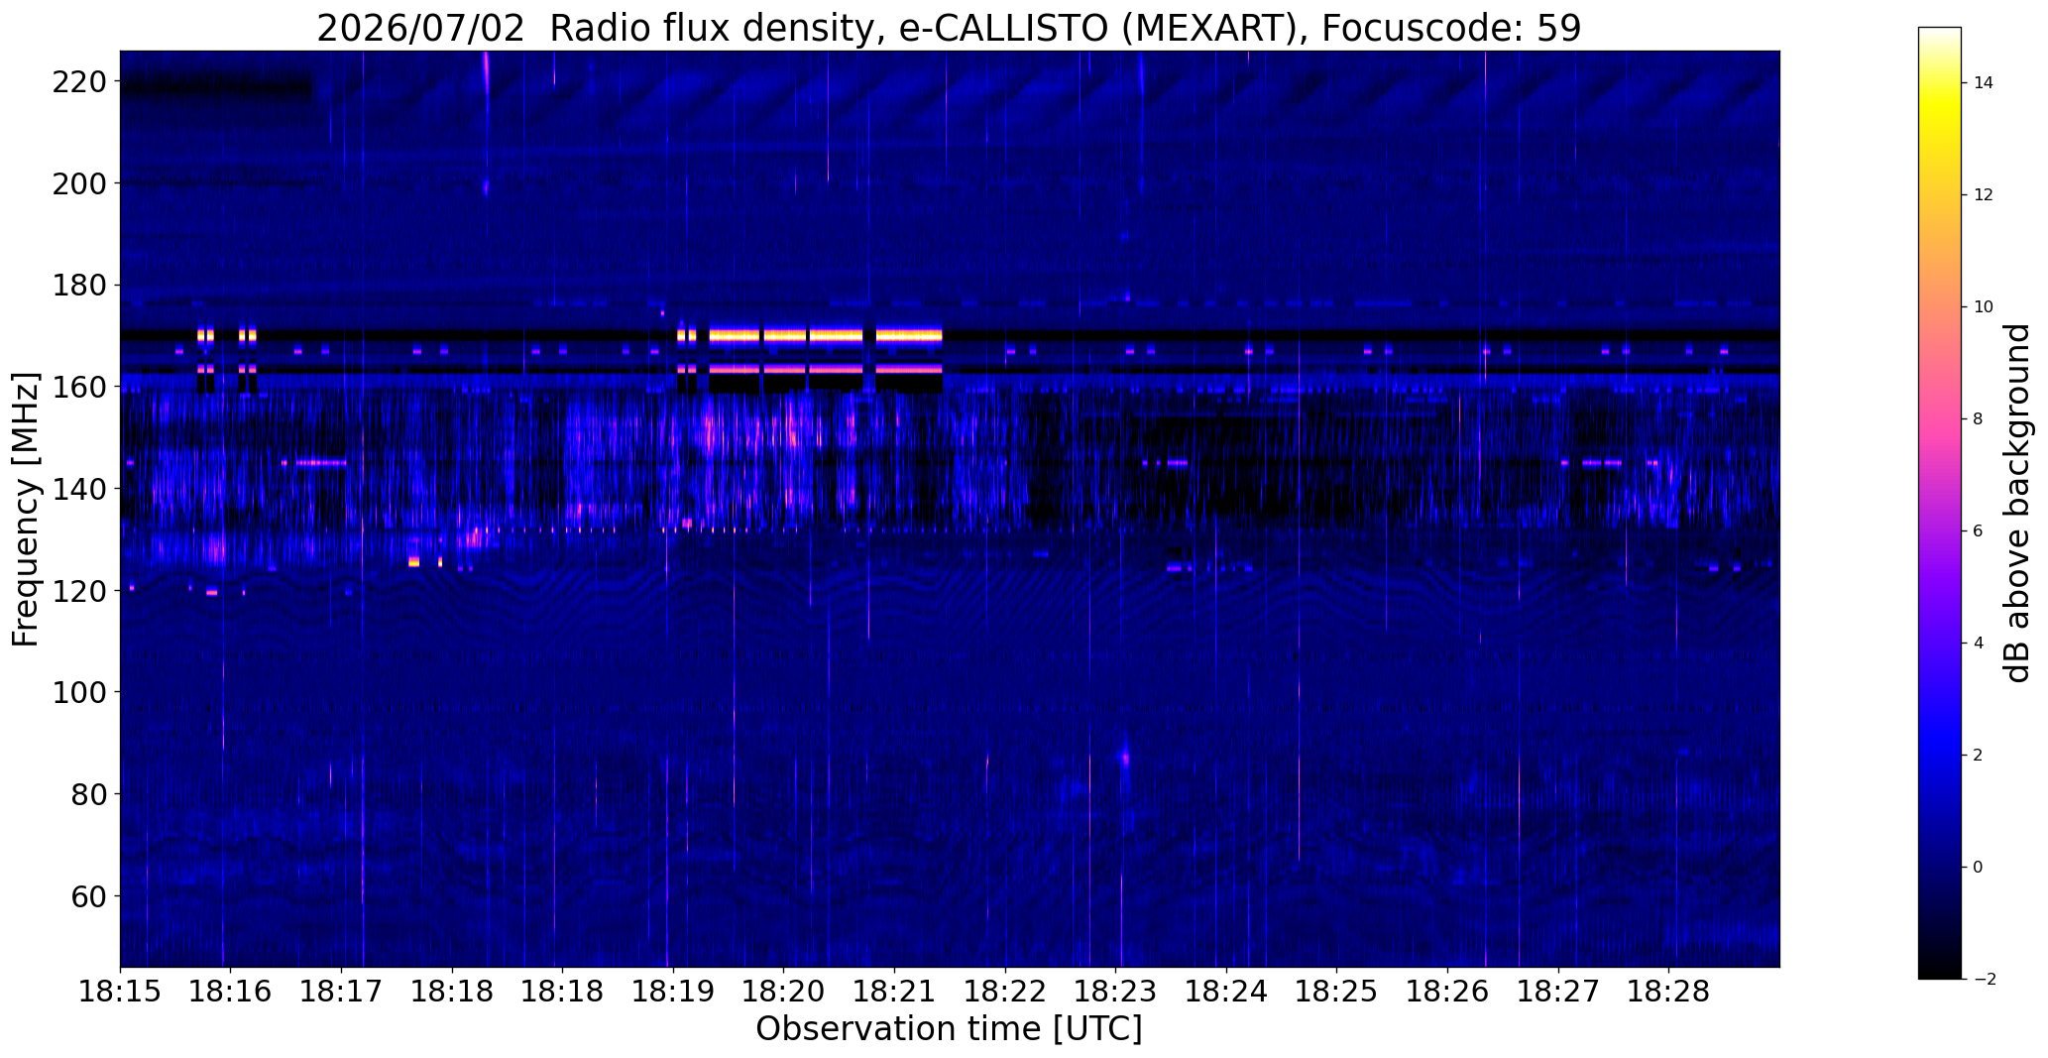Click the 160 tick on frequency axis
This screenshot has width=2048, height=1058.
pyautogui.click(x=77, y=387)
